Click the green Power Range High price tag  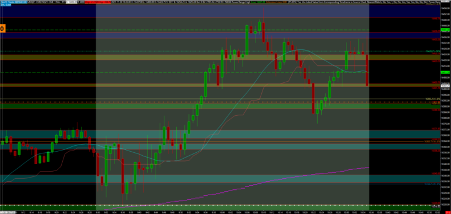[445, 29]
